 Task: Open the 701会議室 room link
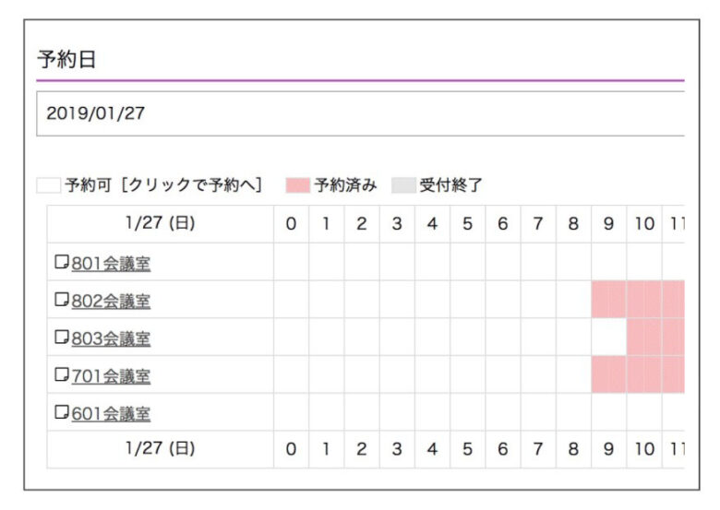111,376
